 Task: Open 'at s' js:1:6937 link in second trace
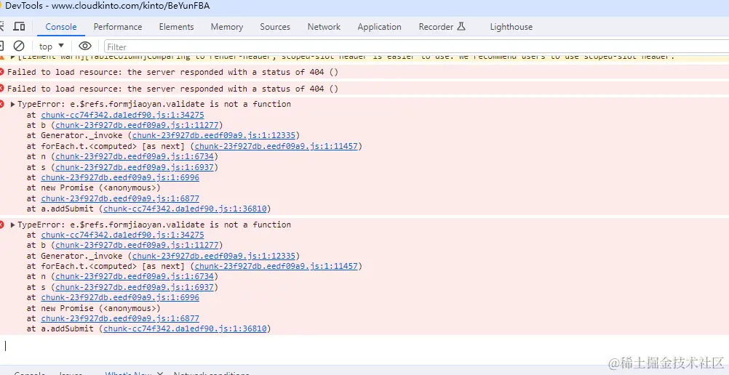[x=135, y=287]
